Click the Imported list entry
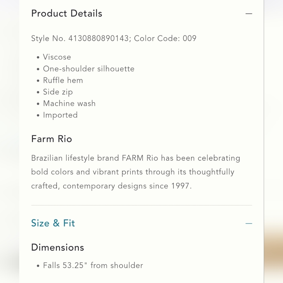283x283 pixels. [60, 115]
